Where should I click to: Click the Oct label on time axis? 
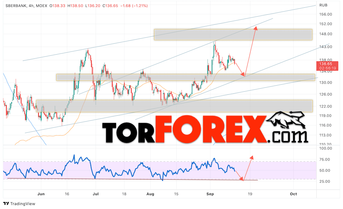293,194
